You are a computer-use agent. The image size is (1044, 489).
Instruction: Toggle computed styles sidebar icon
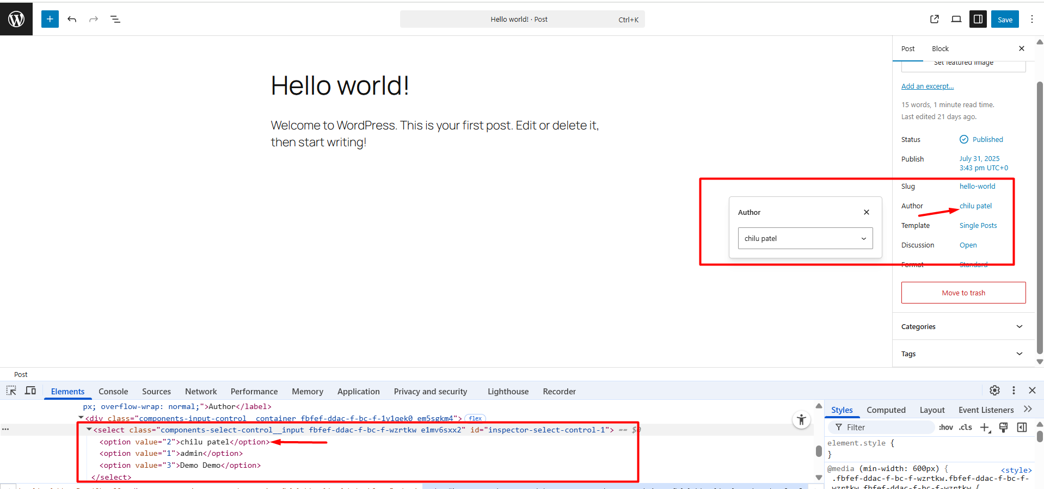tap(1022, 428)
